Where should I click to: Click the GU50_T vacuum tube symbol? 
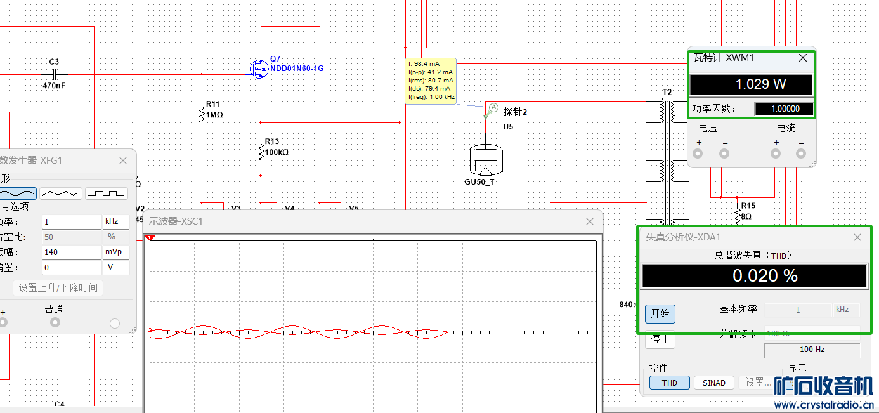point(485,161)
